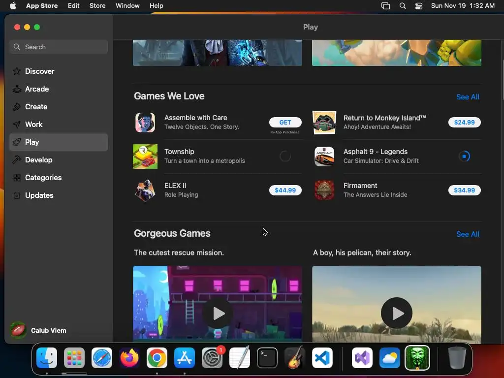Open Stage Manager windows icon in menu bar
The image size is (504, 378).
tap(385, 6)
